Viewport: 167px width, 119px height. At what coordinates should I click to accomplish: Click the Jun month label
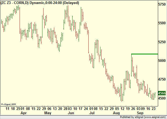tap(71, 113)
